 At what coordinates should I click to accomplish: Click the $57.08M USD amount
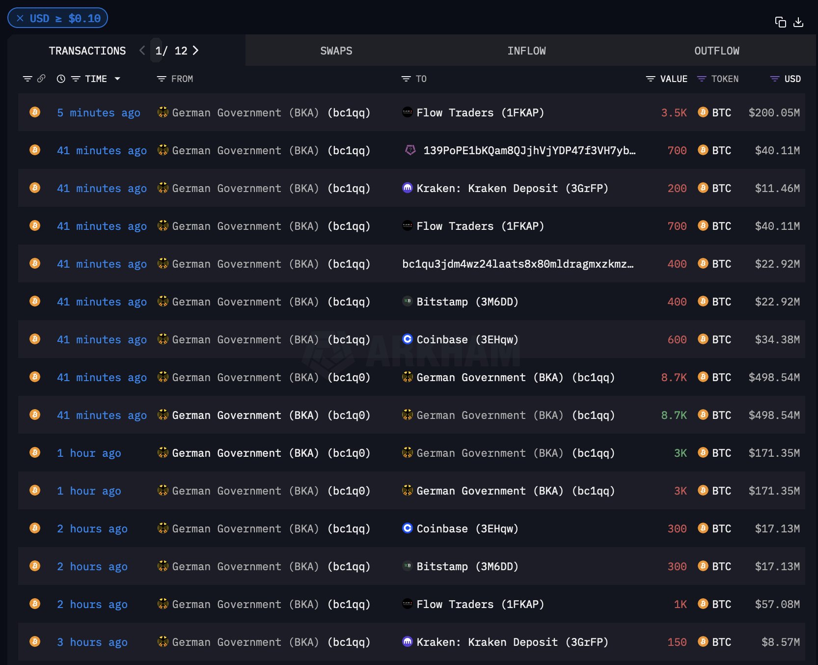click(777, 604)
